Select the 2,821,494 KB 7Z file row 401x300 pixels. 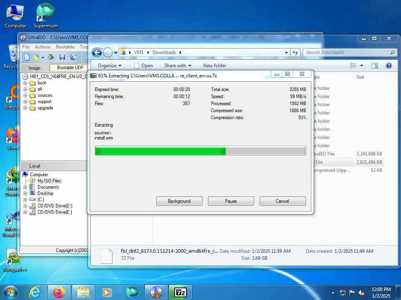point(348,162)
